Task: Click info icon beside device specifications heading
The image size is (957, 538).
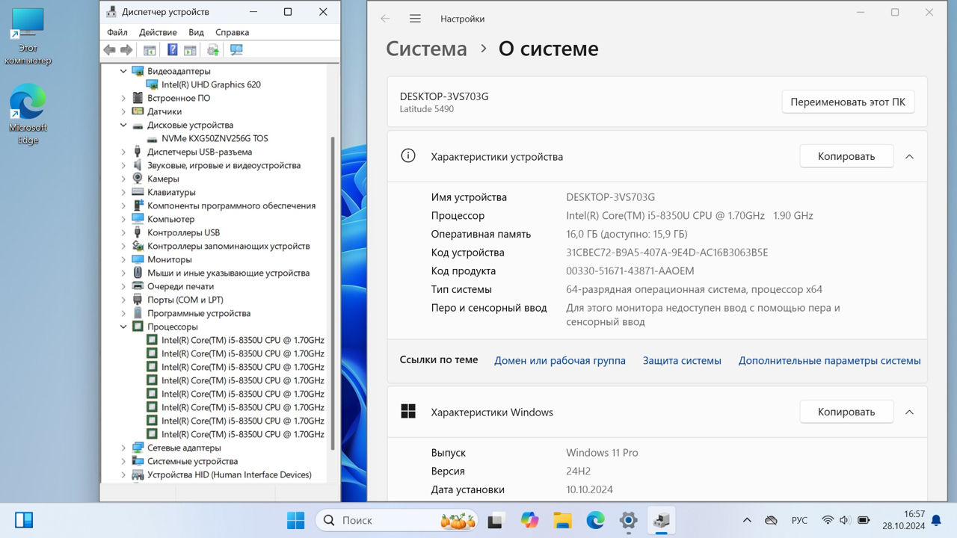Action: coord(408,156)
